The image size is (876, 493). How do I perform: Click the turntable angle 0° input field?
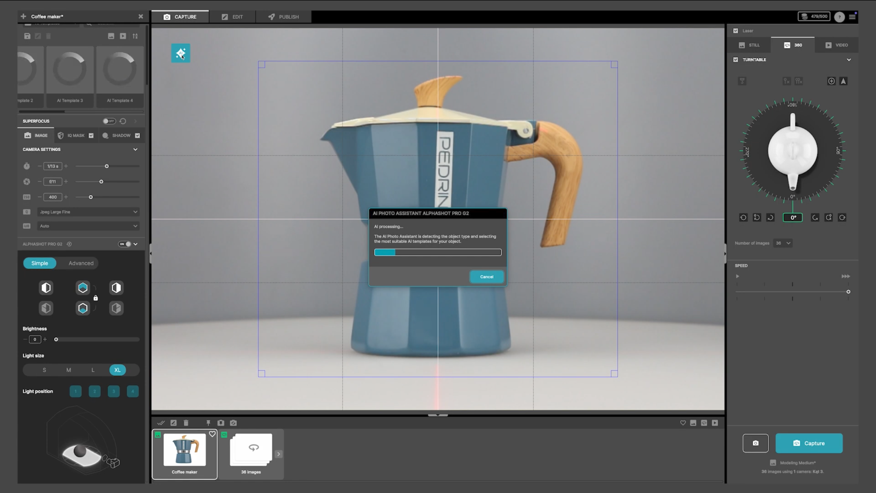(793, 218)
